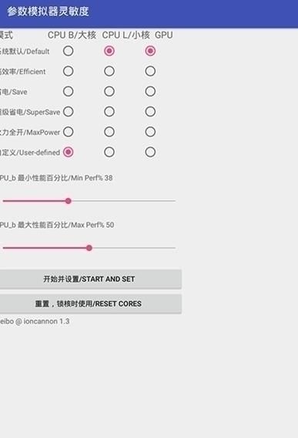Select Default radio under GPU column
Image resolution: width=298 pixels, height=438 pixels.
pos(150,51)
